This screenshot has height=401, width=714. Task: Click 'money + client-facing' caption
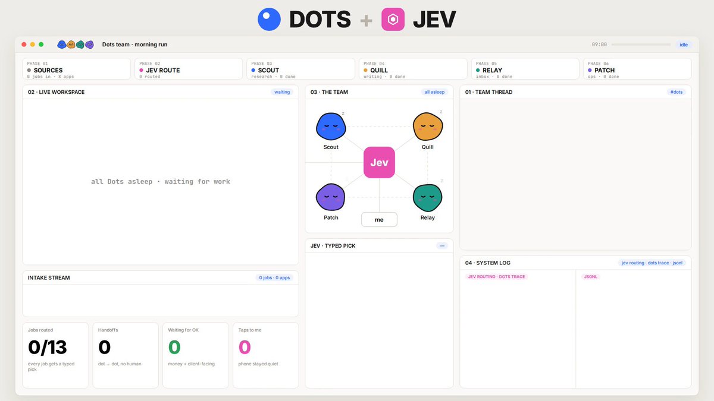[x=191, y=364]
